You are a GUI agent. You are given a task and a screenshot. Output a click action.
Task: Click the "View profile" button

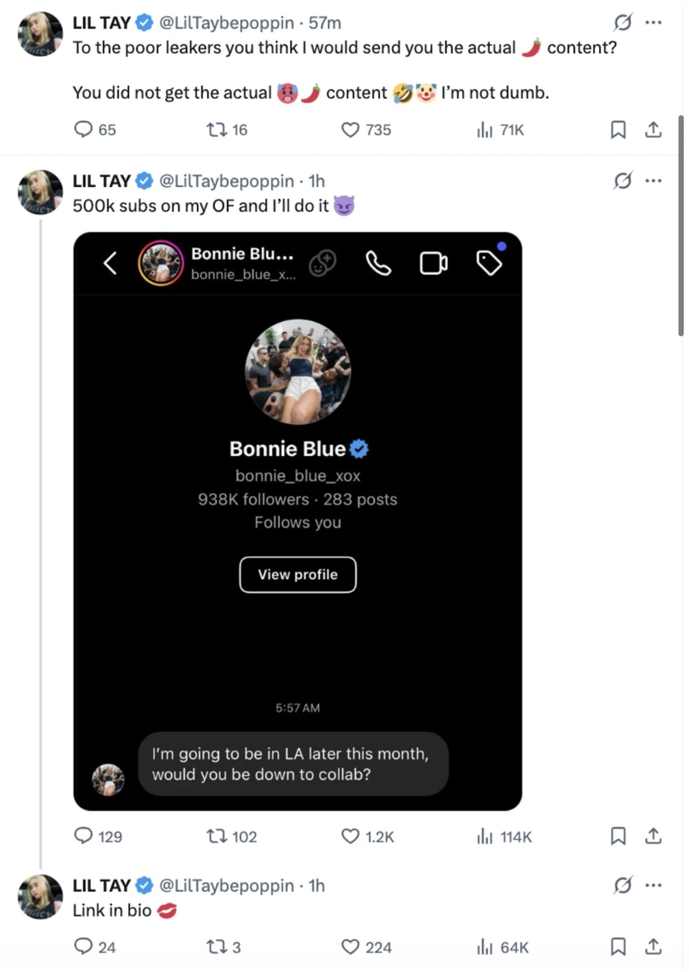[x=297, y=574]
